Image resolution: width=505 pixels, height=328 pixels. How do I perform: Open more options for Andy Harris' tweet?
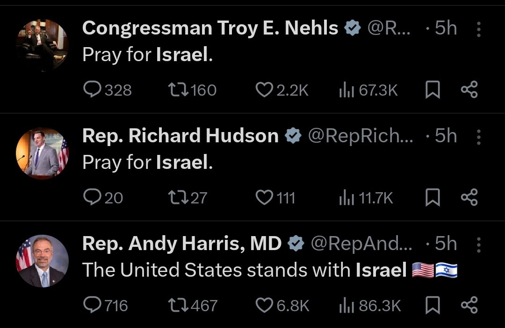pyautogui.click(x=478, y=244)
